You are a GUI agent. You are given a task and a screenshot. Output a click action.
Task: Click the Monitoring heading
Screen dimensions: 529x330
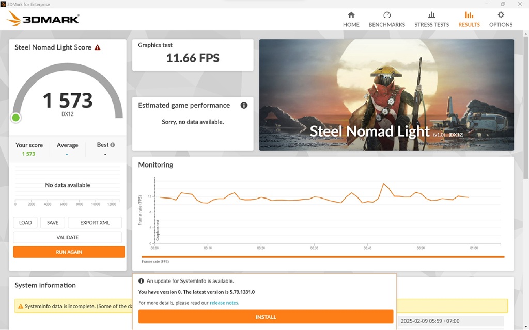coord(155,164)
